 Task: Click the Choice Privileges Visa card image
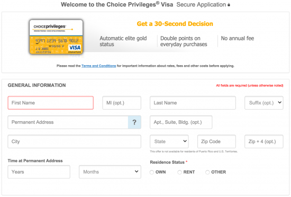(56, 37)
